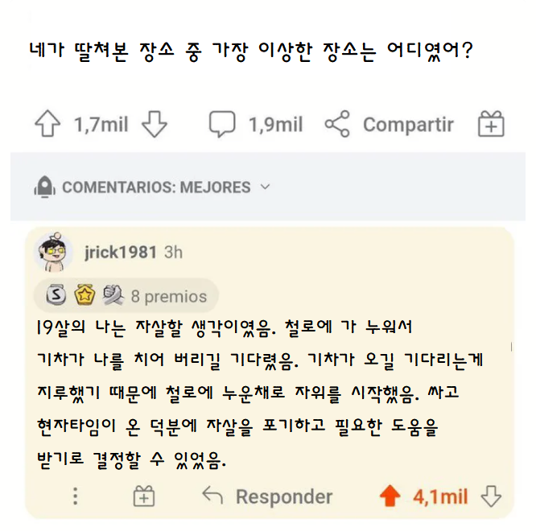Open the jrick1981 user profile link
The height and width of the screenshot is (531, 536).
[x=120, y=252]
